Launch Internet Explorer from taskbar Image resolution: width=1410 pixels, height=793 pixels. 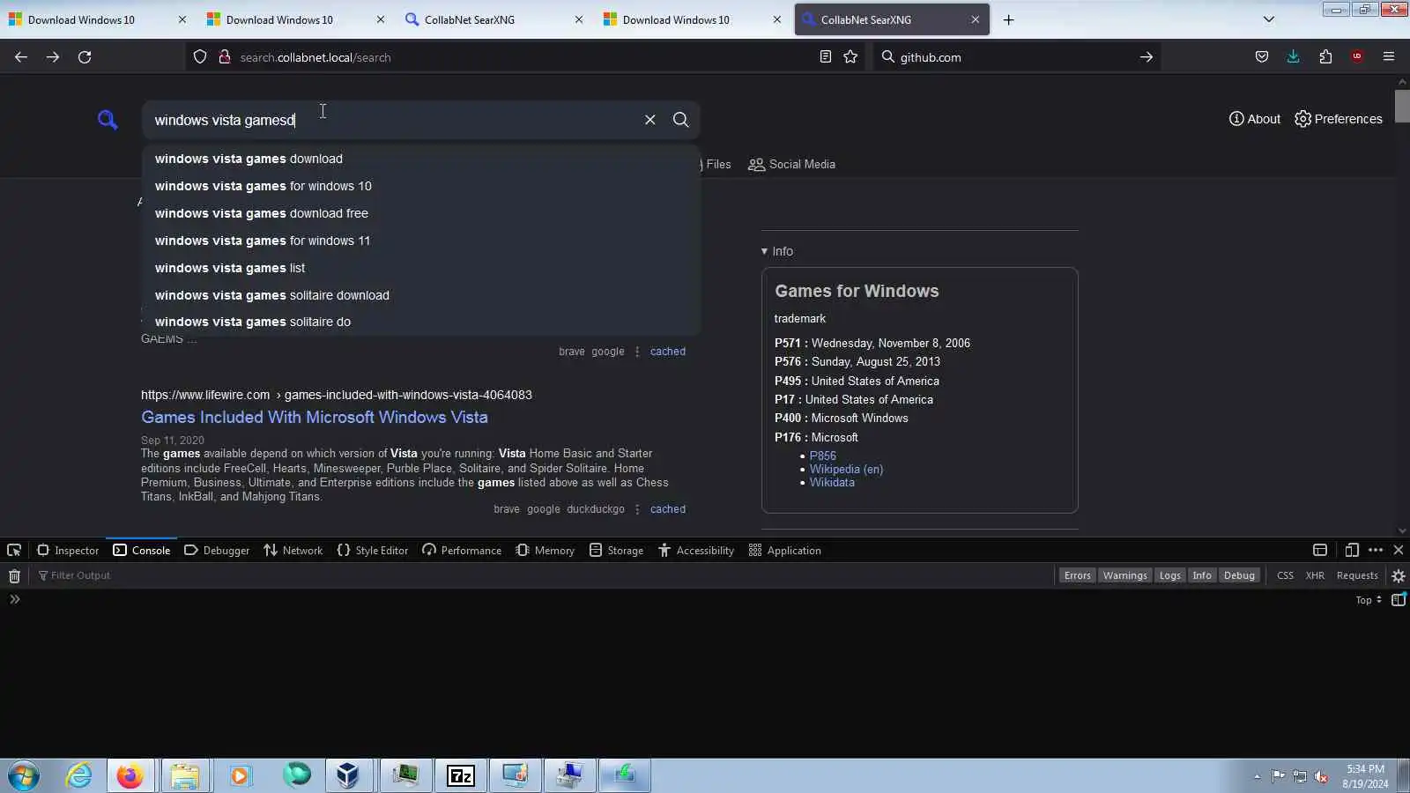[x=78, y=776]
